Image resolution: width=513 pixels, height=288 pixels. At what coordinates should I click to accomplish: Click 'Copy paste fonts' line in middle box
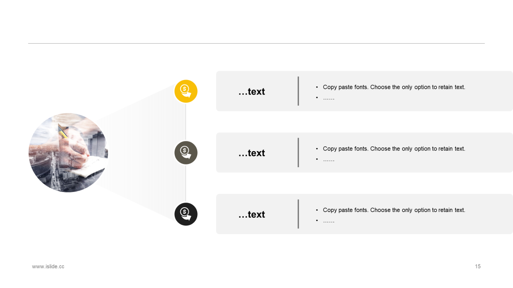click(x=394, y=148)
